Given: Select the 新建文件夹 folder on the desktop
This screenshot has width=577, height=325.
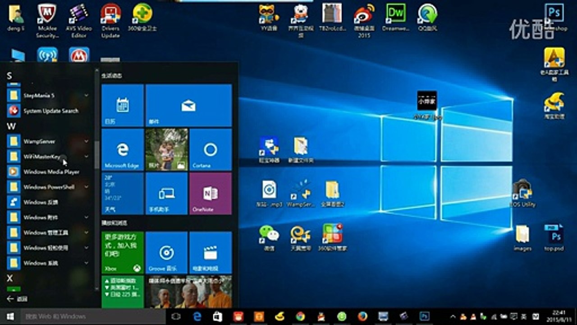Looking at the screenshot, I should point(300,150).
